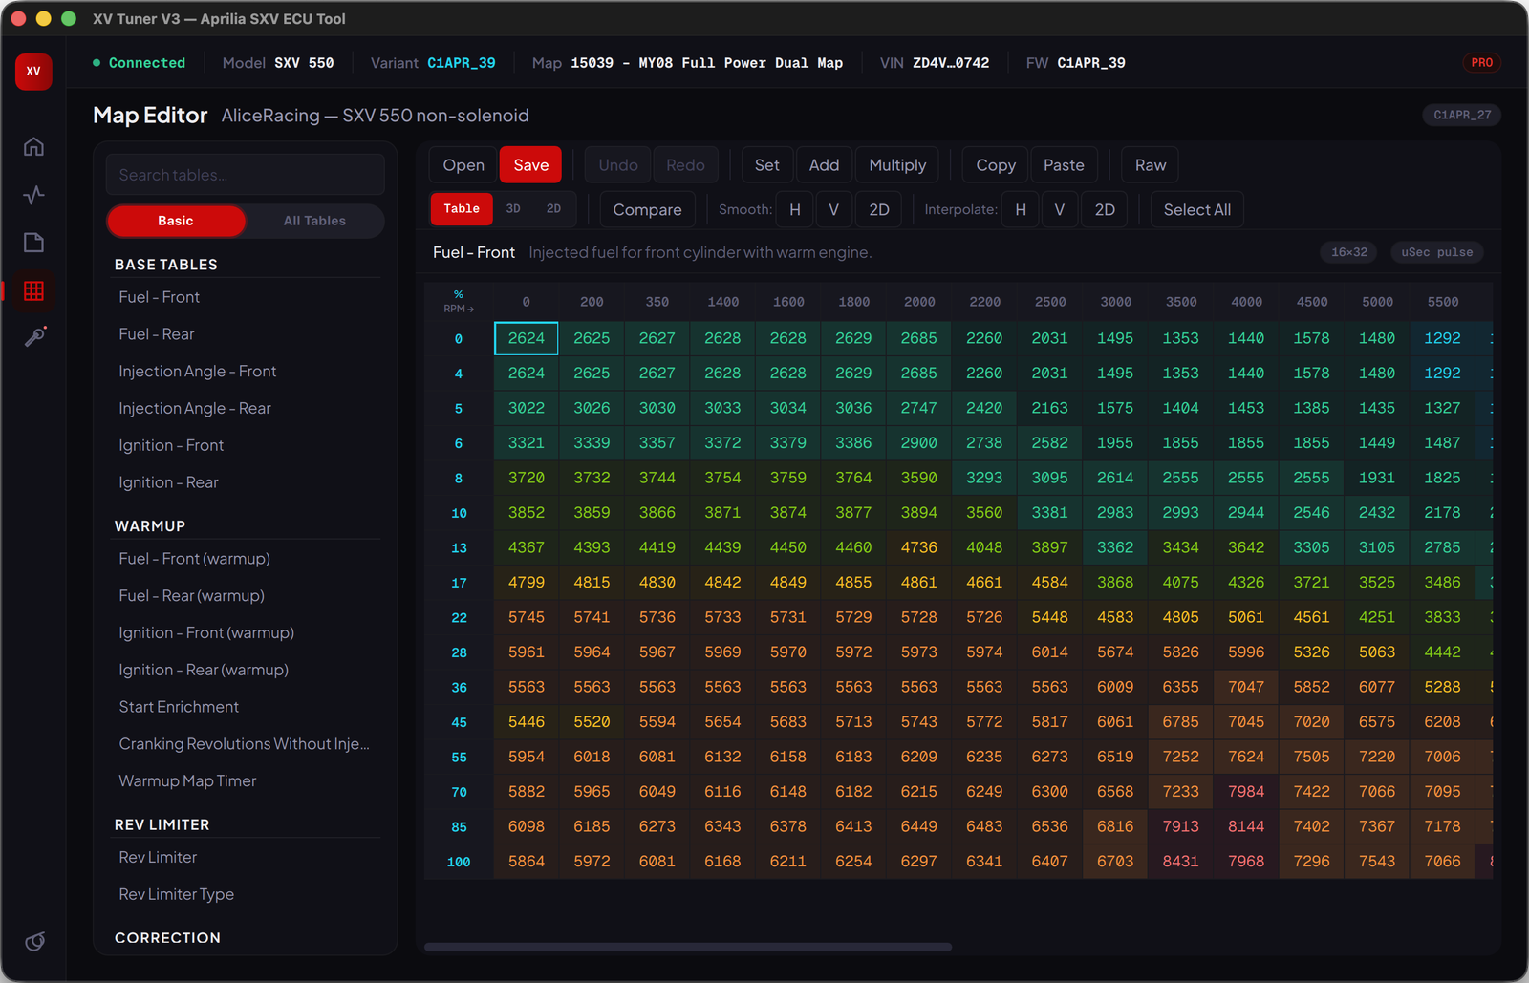Select the 4000 RPM column header
1529x983 pixels.
pyautogui.click(x=1246, y=302)
